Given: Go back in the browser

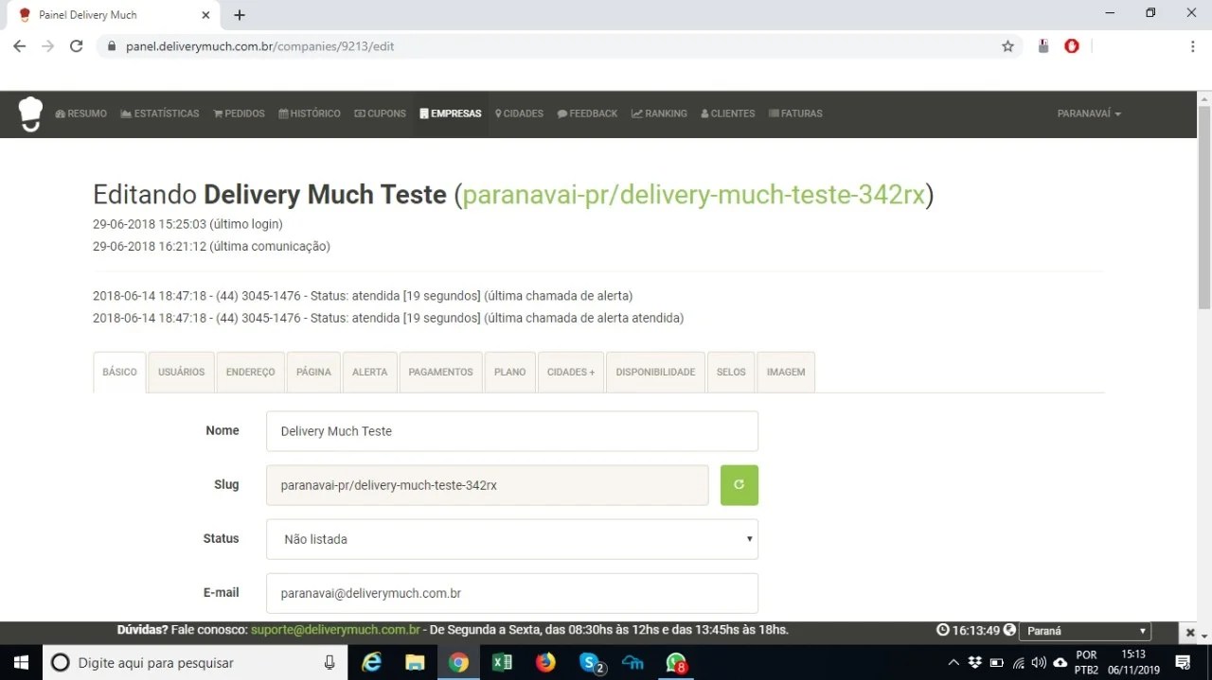Looking at the screenshot, I should click(19, 46).
